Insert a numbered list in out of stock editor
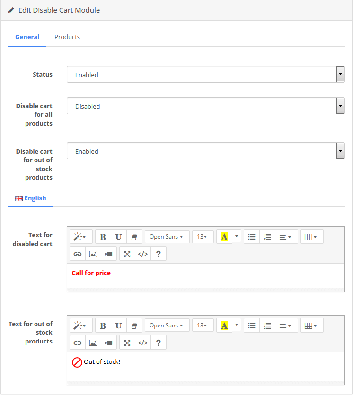This screenshot has width=353, height=395. (267, 326)
